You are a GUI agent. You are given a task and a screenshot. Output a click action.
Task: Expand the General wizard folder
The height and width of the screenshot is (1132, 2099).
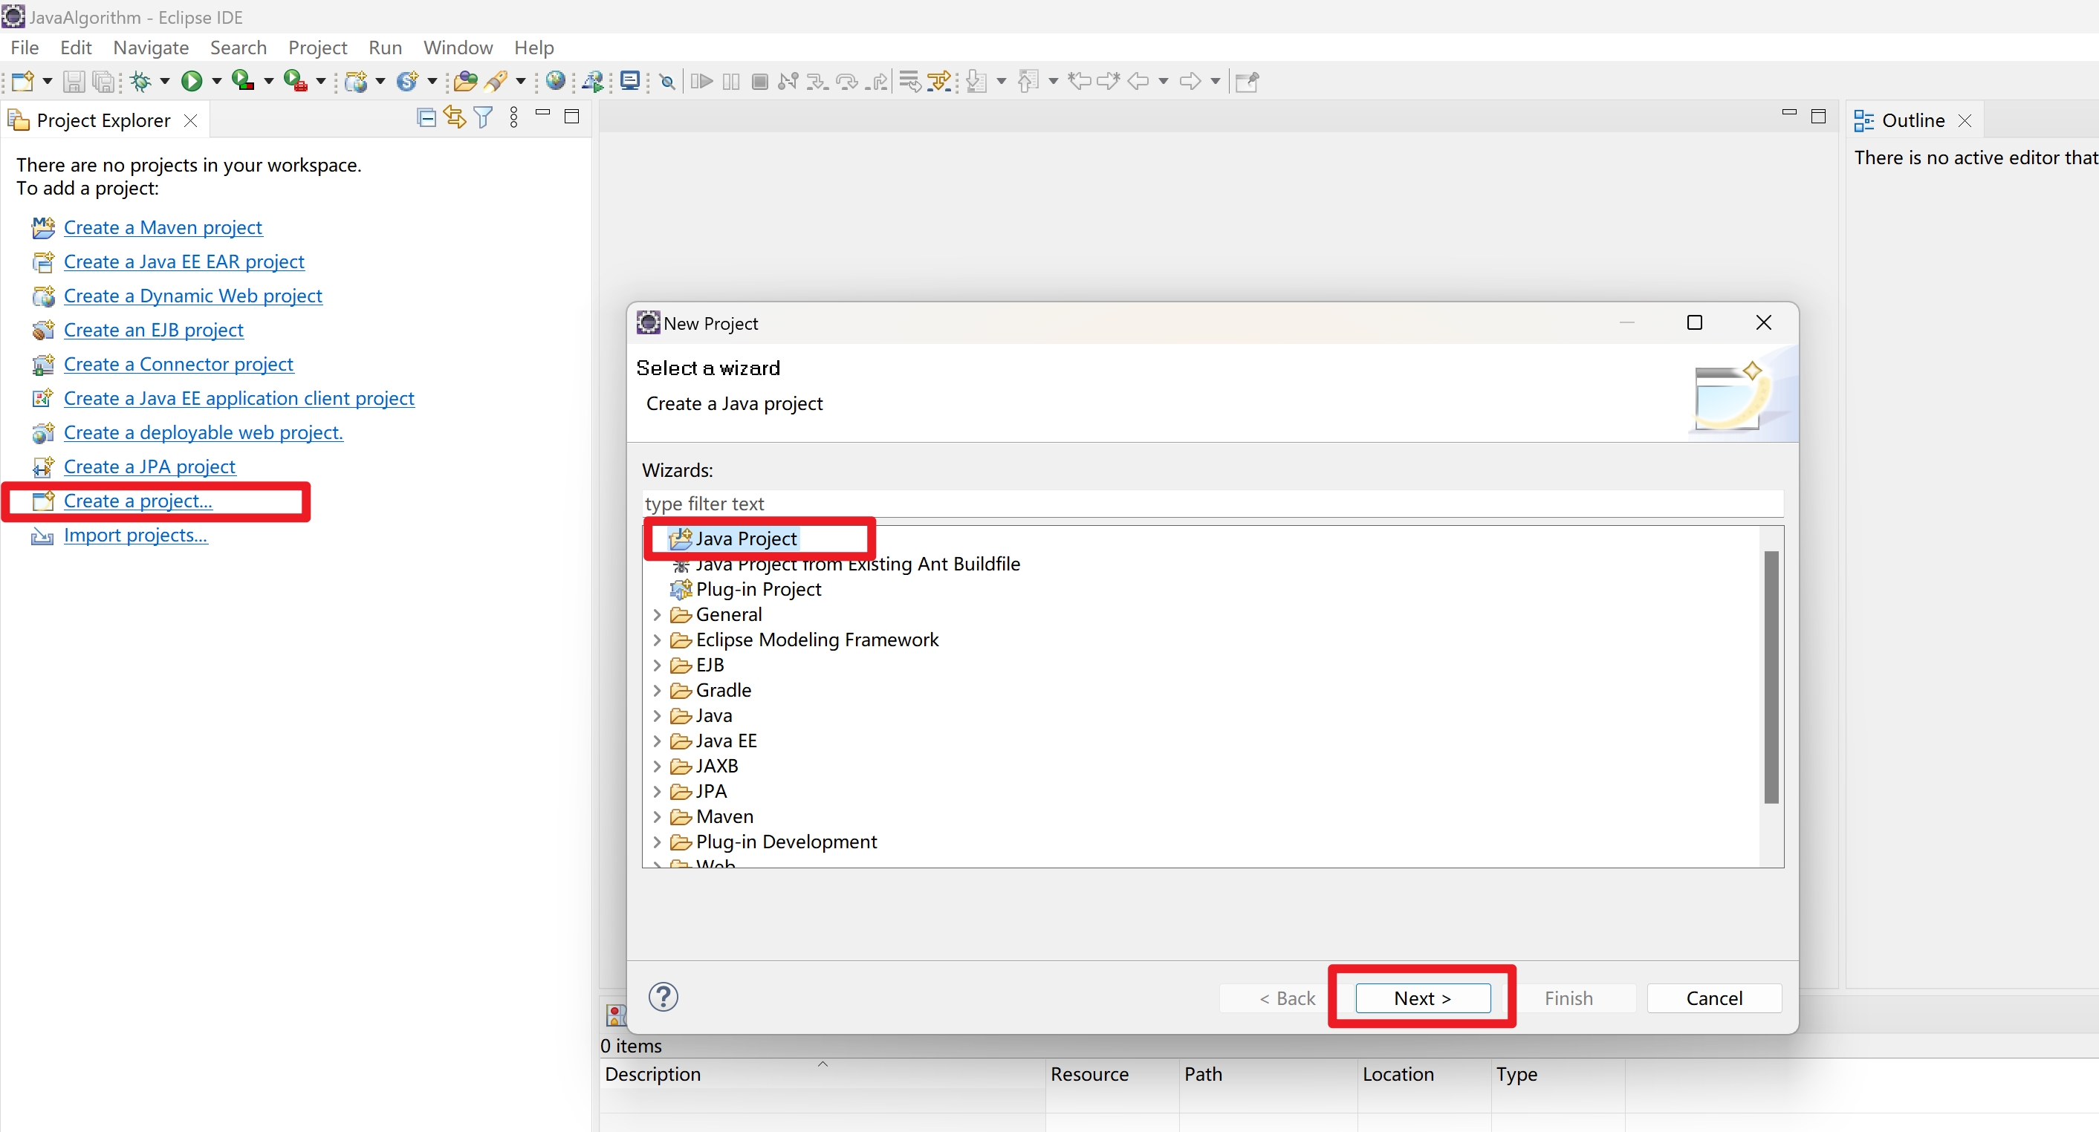657,615
